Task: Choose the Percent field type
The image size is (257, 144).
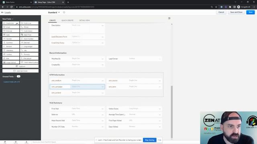Action: click(11, 46)
